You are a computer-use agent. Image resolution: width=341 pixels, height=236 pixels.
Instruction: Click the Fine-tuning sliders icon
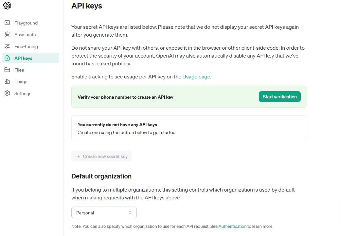7,46
